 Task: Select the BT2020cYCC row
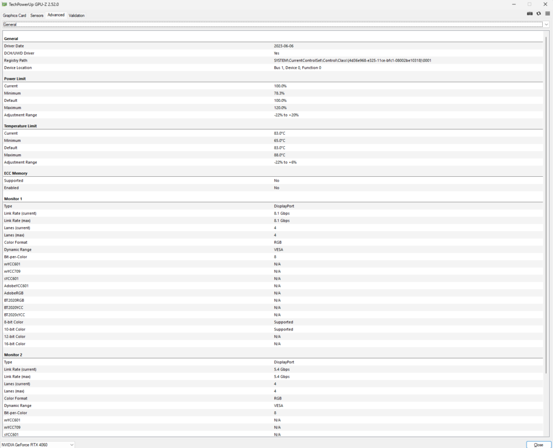pos(273,315)
